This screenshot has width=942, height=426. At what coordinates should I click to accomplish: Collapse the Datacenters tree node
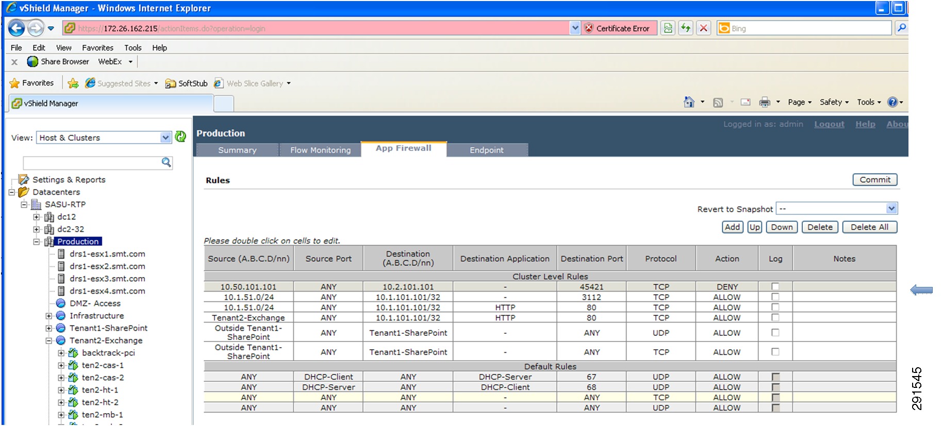[x=11, y=192]
